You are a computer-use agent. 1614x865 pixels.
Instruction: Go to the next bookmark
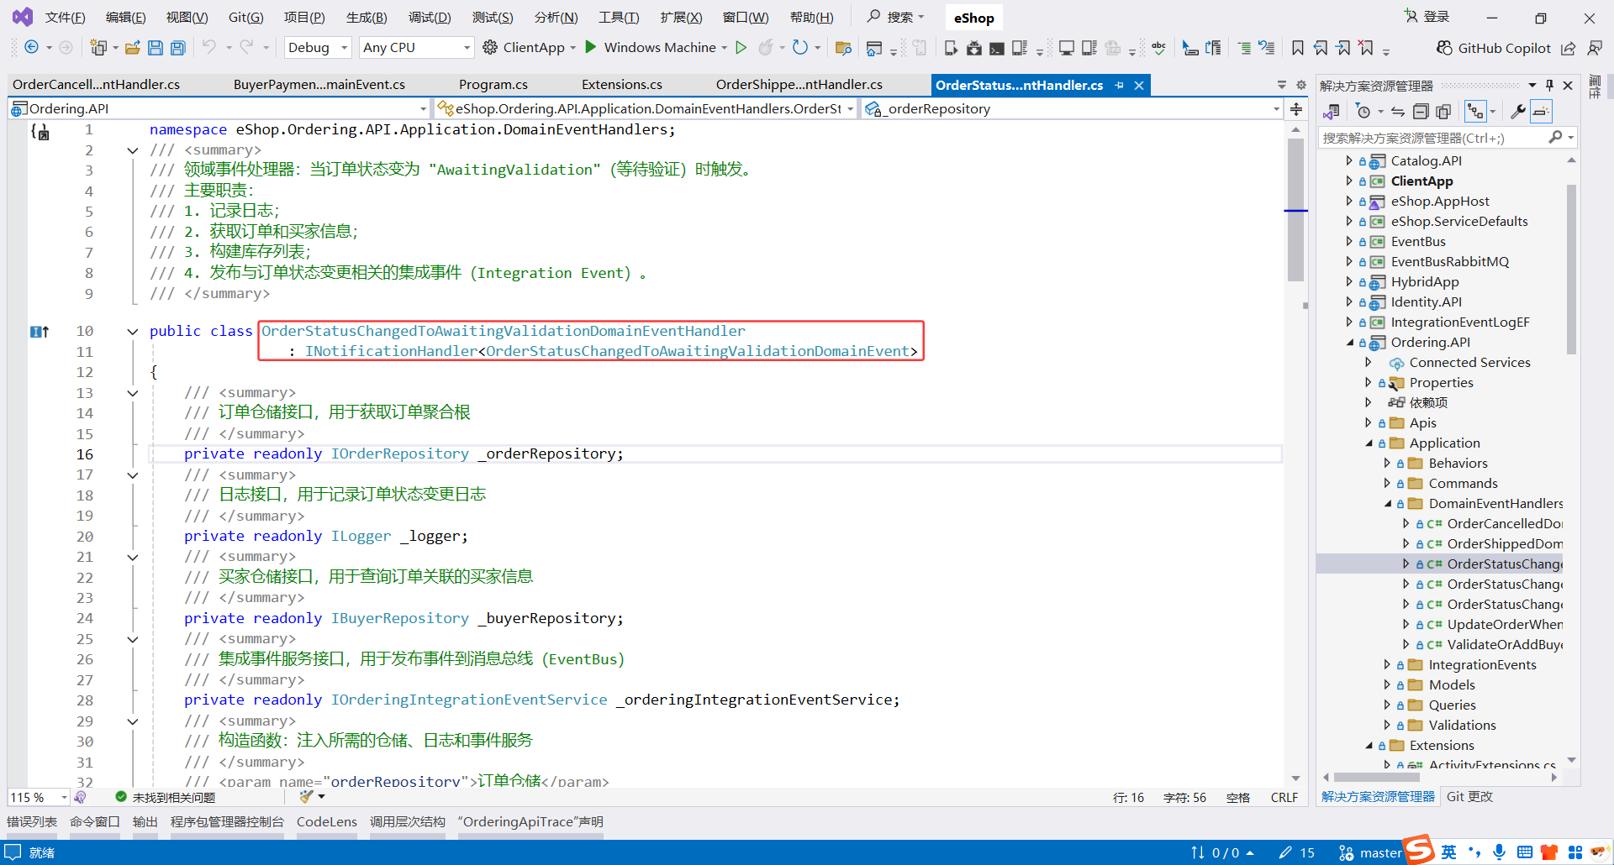point(1344,48)
